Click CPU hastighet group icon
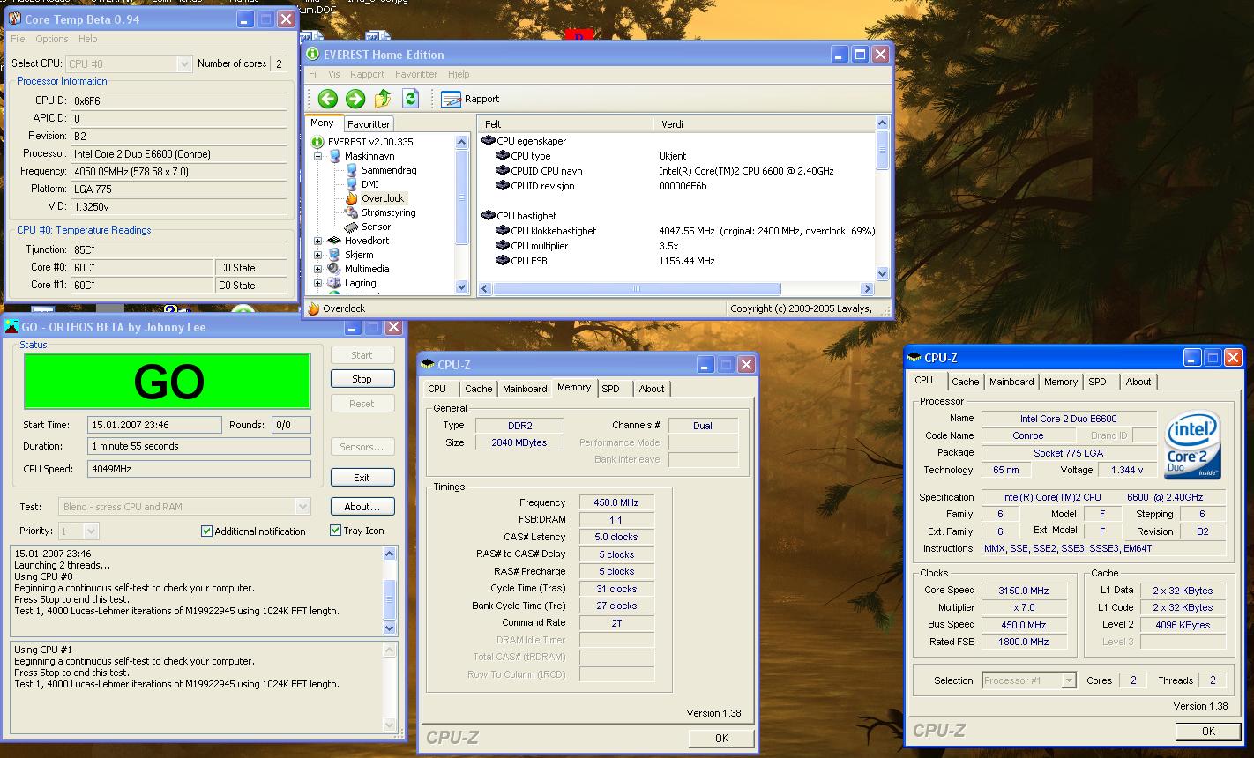The width and height of the screenshot is (1254, 758). [489, 216]
